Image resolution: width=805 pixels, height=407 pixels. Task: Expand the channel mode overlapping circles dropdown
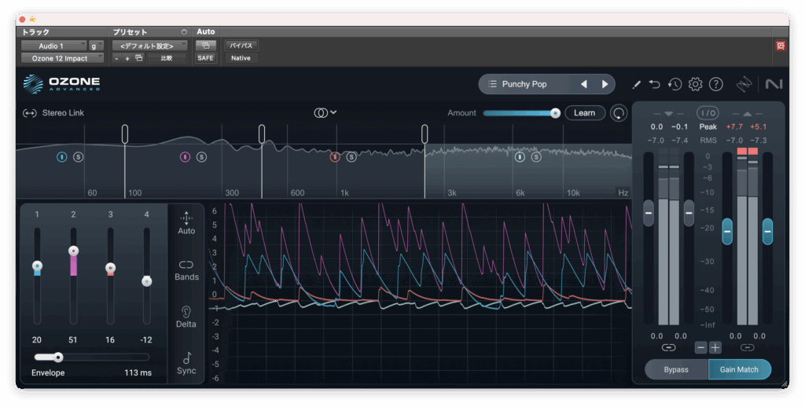coord(325,113)
